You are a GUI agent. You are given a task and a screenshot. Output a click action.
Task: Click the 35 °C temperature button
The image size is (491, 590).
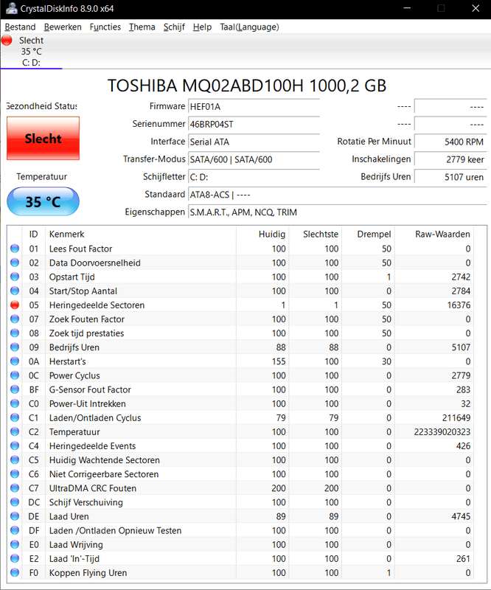43,201
